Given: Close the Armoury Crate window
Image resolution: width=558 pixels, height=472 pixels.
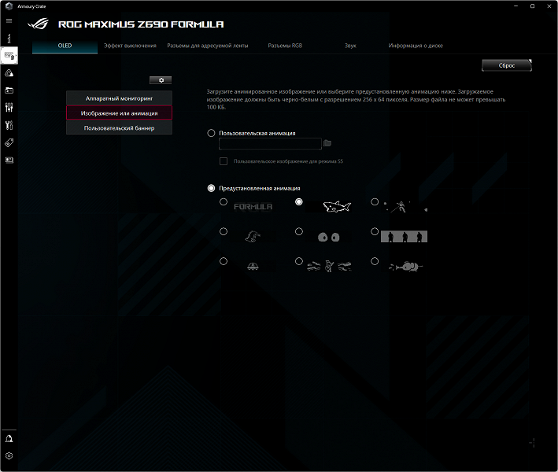Looking at the screenshot, I should (x=549, y=6).
